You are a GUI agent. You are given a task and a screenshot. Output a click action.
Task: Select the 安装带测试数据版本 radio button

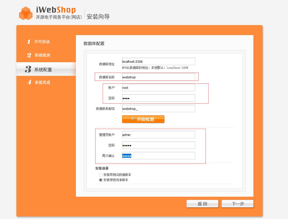[101, 175]
